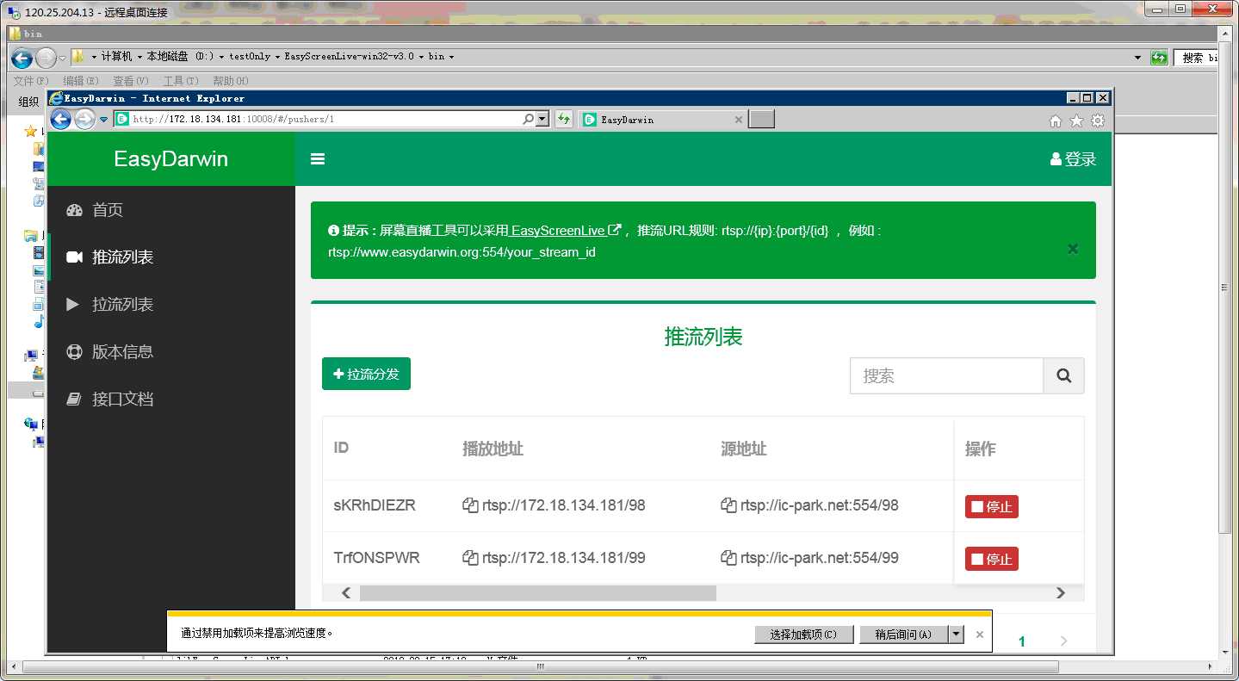This screenshot has height=681, width=1239.
Task: Click the 选择加载项 button
Action: coord(803,635)
